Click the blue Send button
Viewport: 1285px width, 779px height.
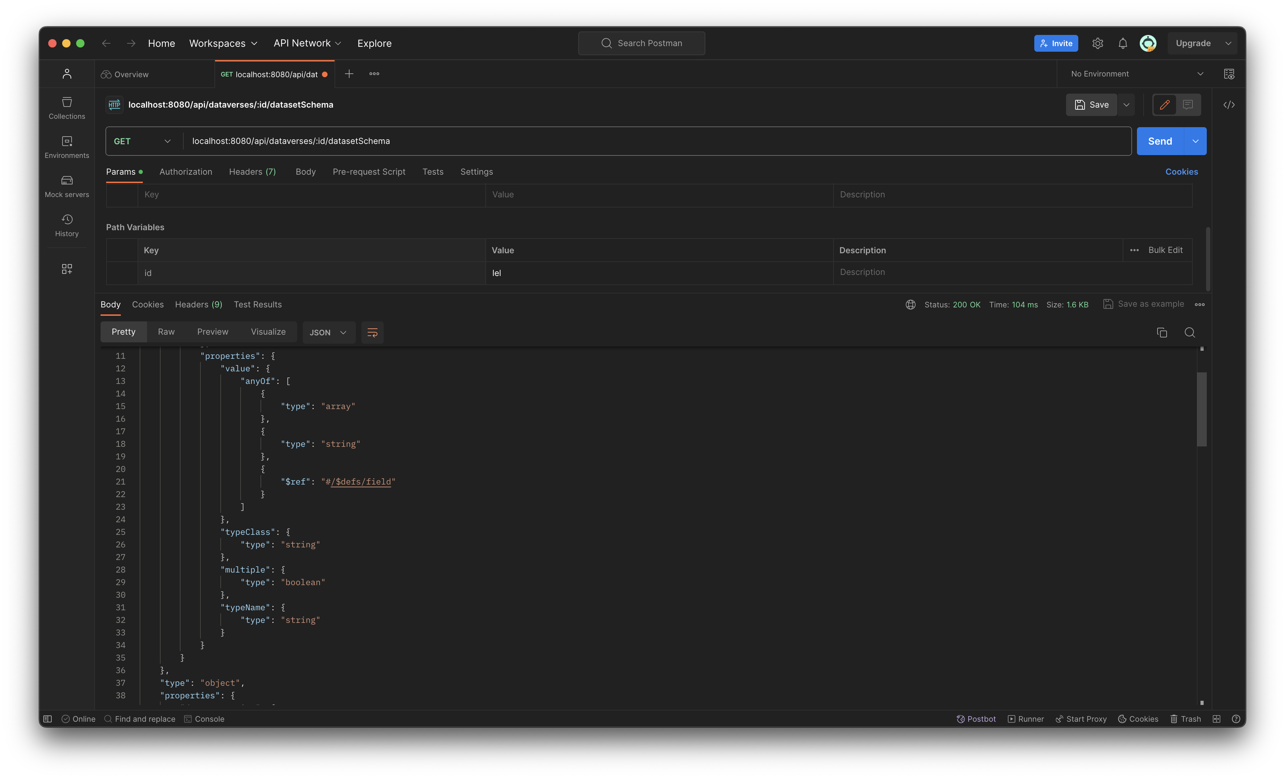coord(1160,141)
